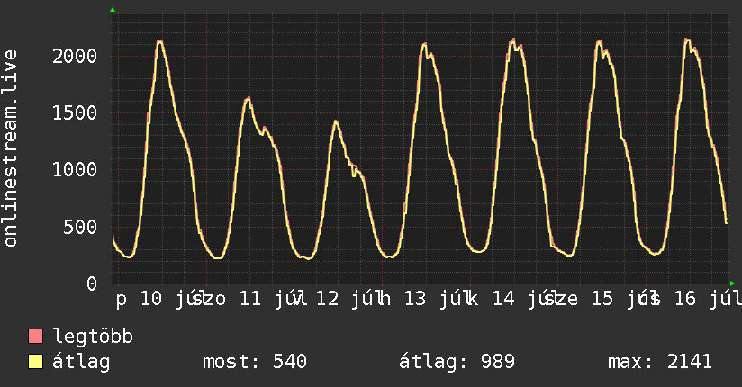Click the 1500 y-axis label
742x387 pixels.
coord(75,113)
